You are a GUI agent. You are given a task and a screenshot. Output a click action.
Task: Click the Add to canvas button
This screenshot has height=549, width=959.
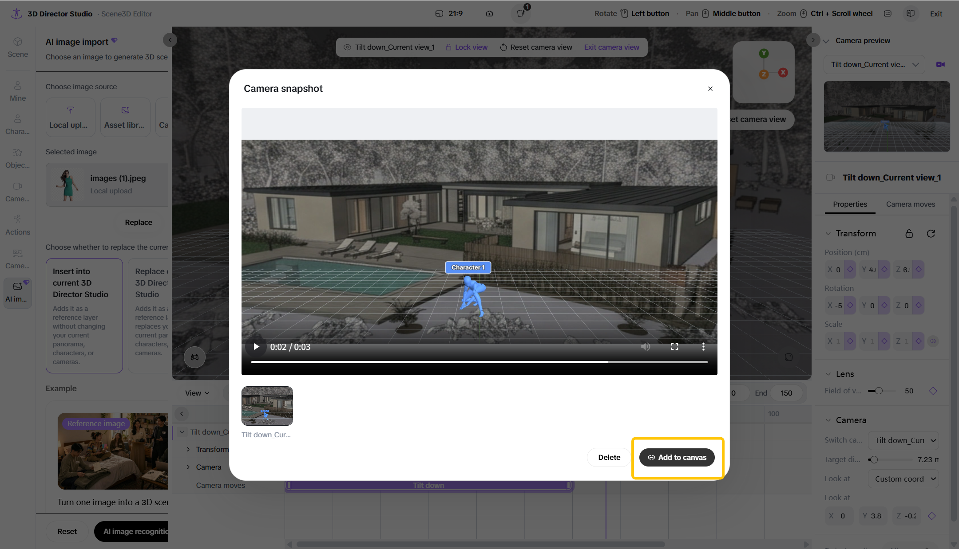click(x=677, y=457)
